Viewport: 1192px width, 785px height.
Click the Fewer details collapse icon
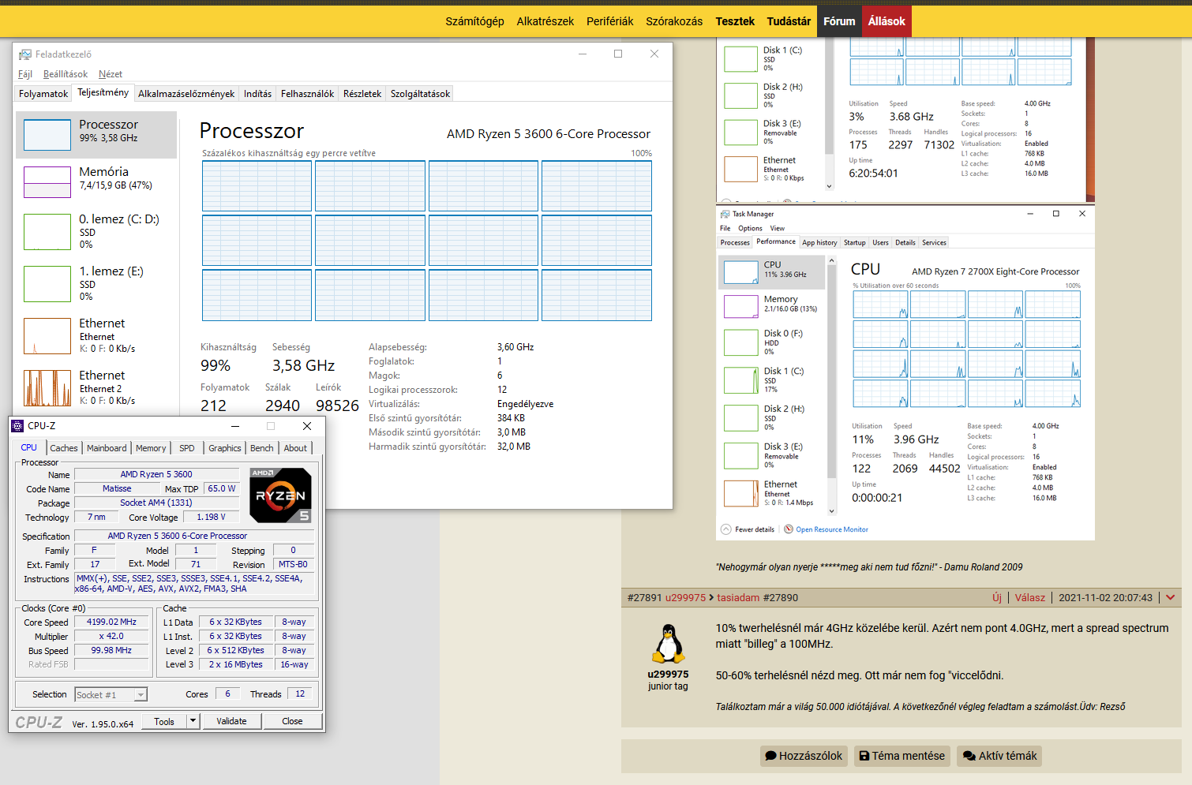coord(726,529)
